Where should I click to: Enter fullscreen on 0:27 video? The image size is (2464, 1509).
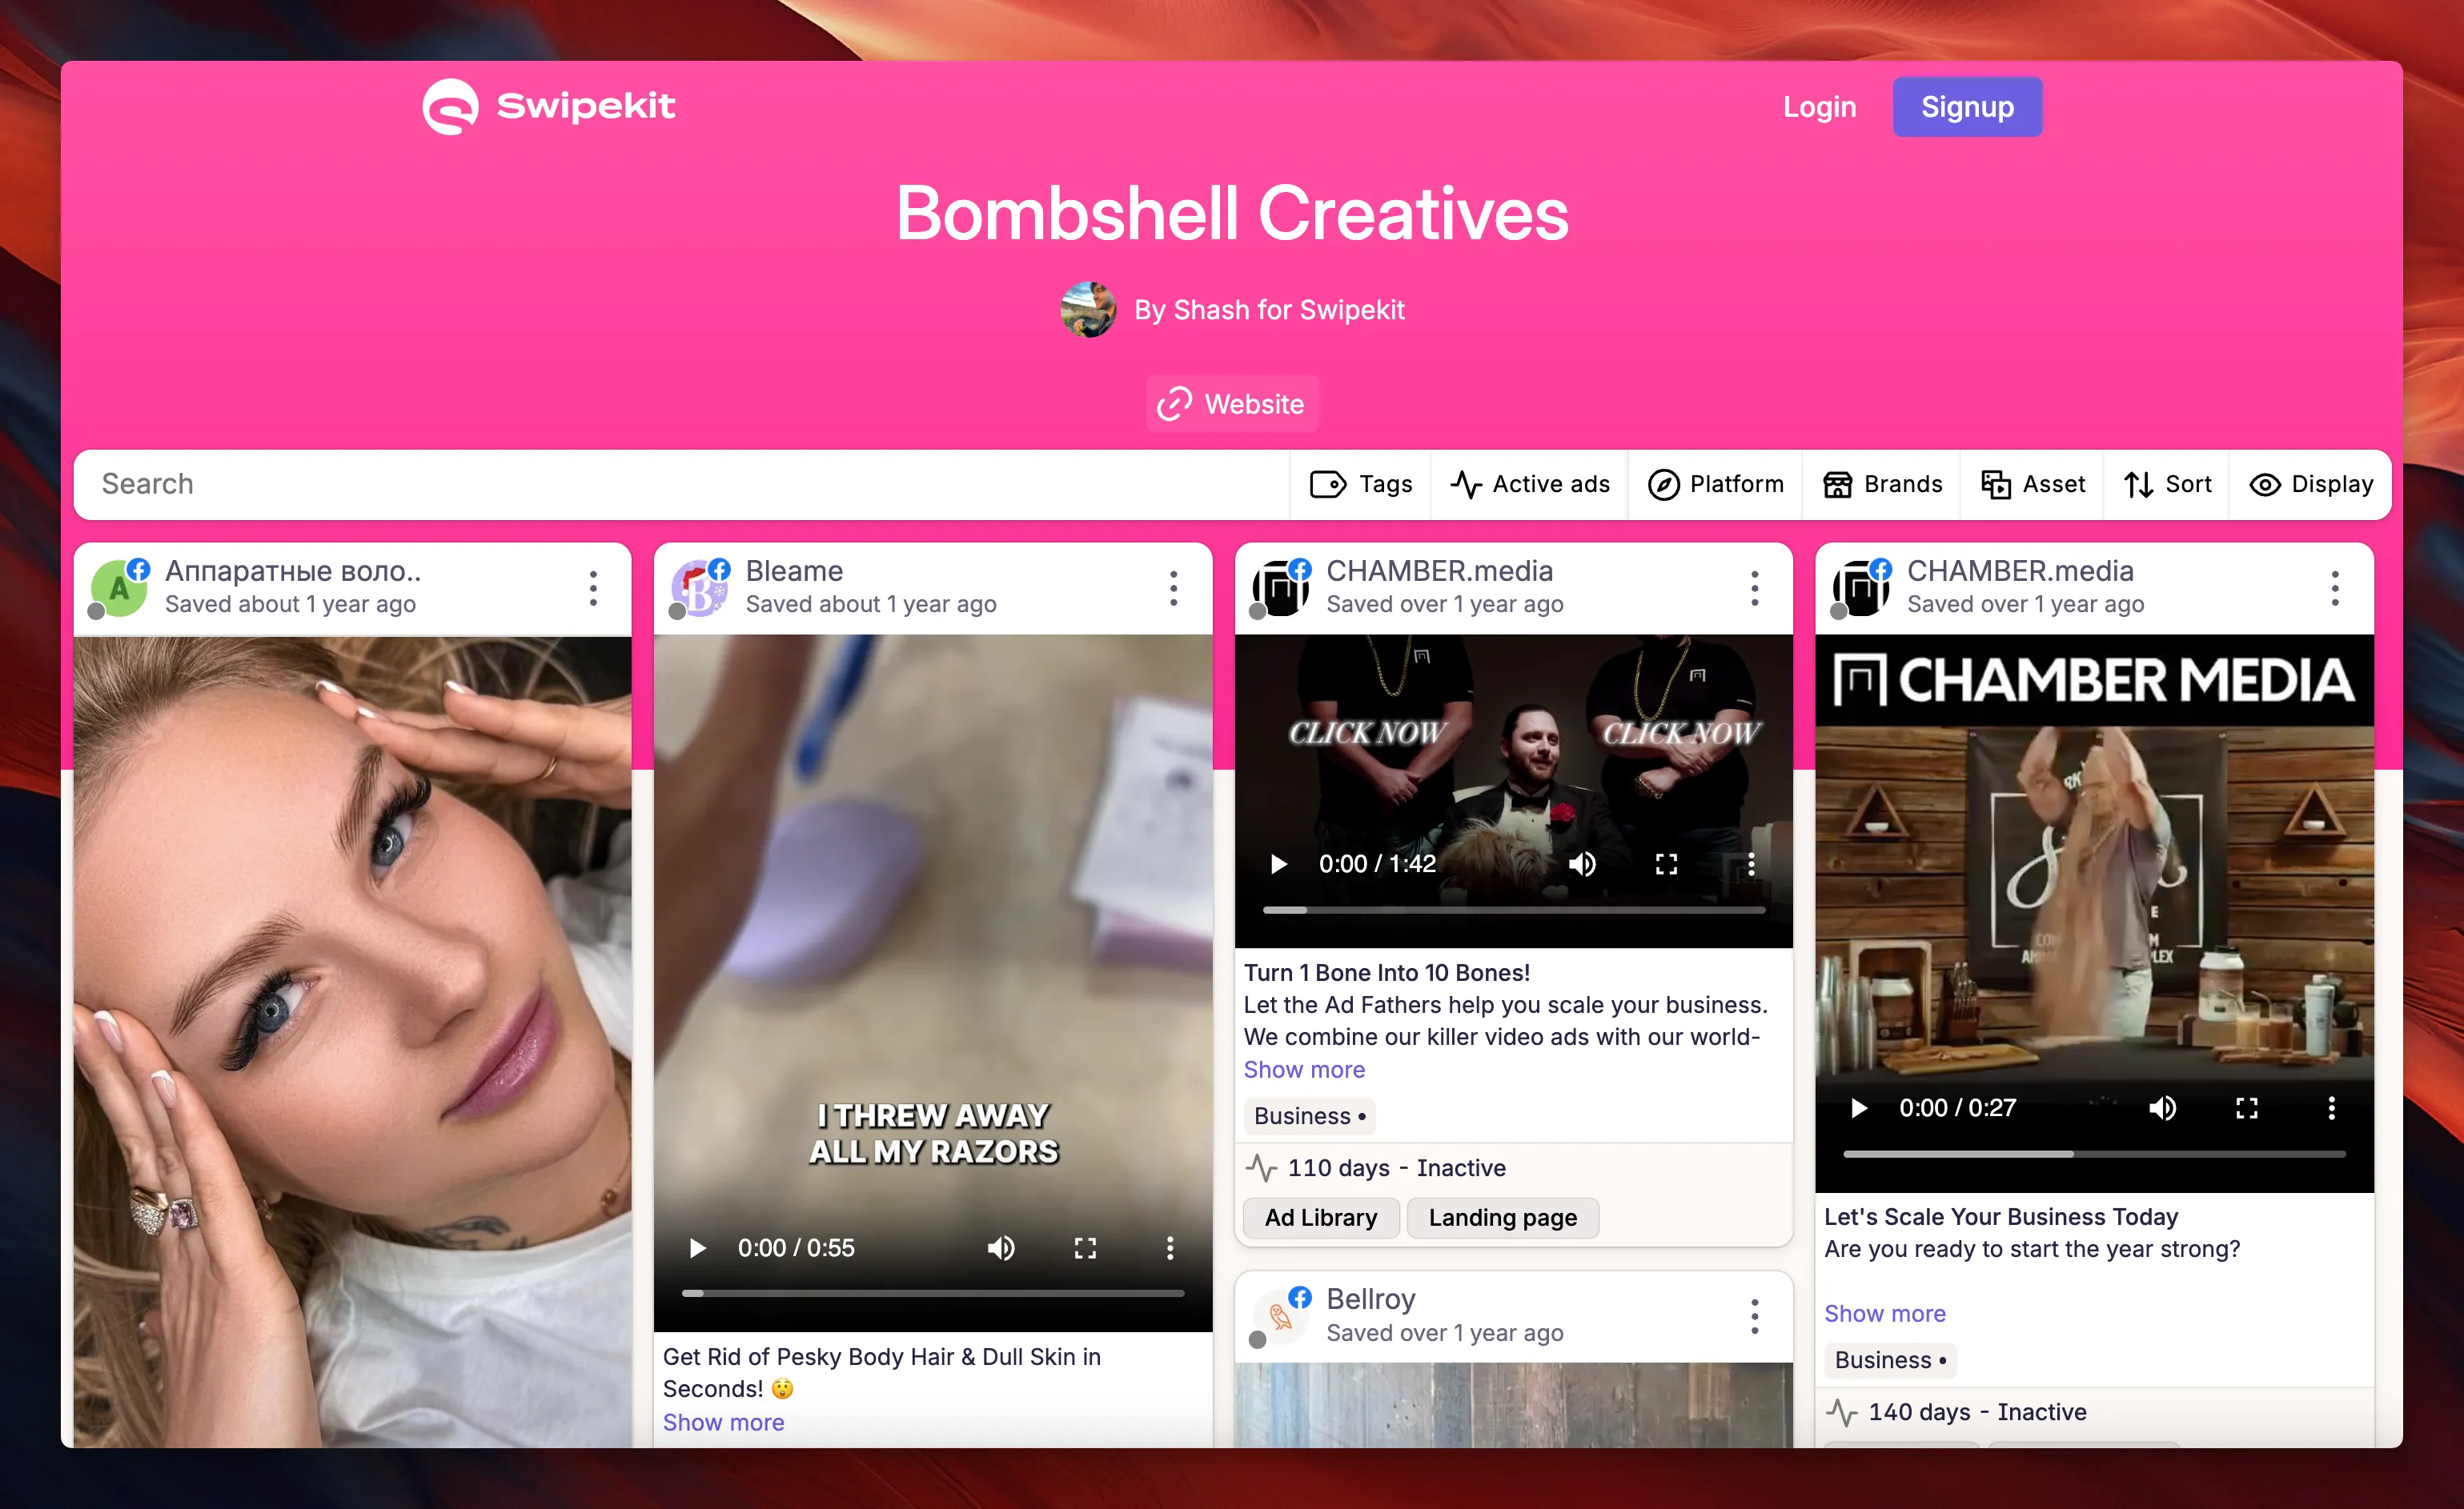tap(2247, 1107)
